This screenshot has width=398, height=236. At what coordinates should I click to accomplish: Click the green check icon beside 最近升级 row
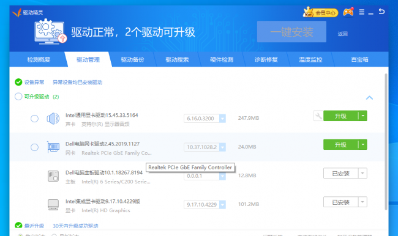(x=18, y=225)
